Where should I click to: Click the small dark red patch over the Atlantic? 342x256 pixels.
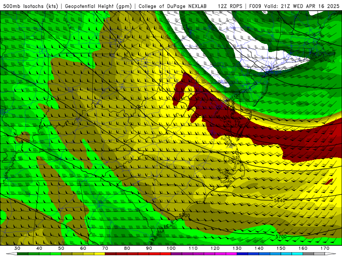(x=329, y=182)
